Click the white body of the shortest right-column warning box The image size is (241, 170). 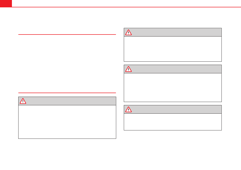[x=173, y=122]
